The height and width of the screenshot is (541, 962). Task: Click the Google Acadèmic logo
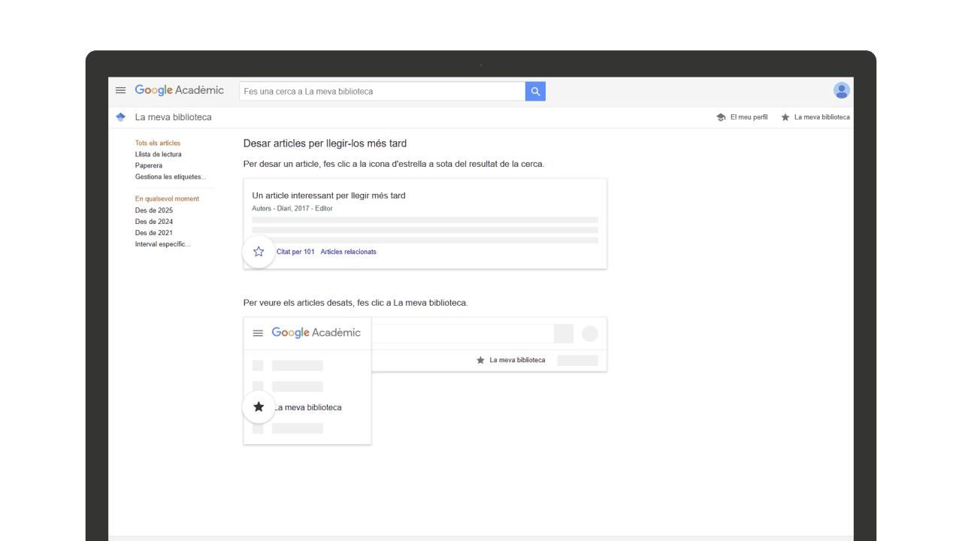179,89
